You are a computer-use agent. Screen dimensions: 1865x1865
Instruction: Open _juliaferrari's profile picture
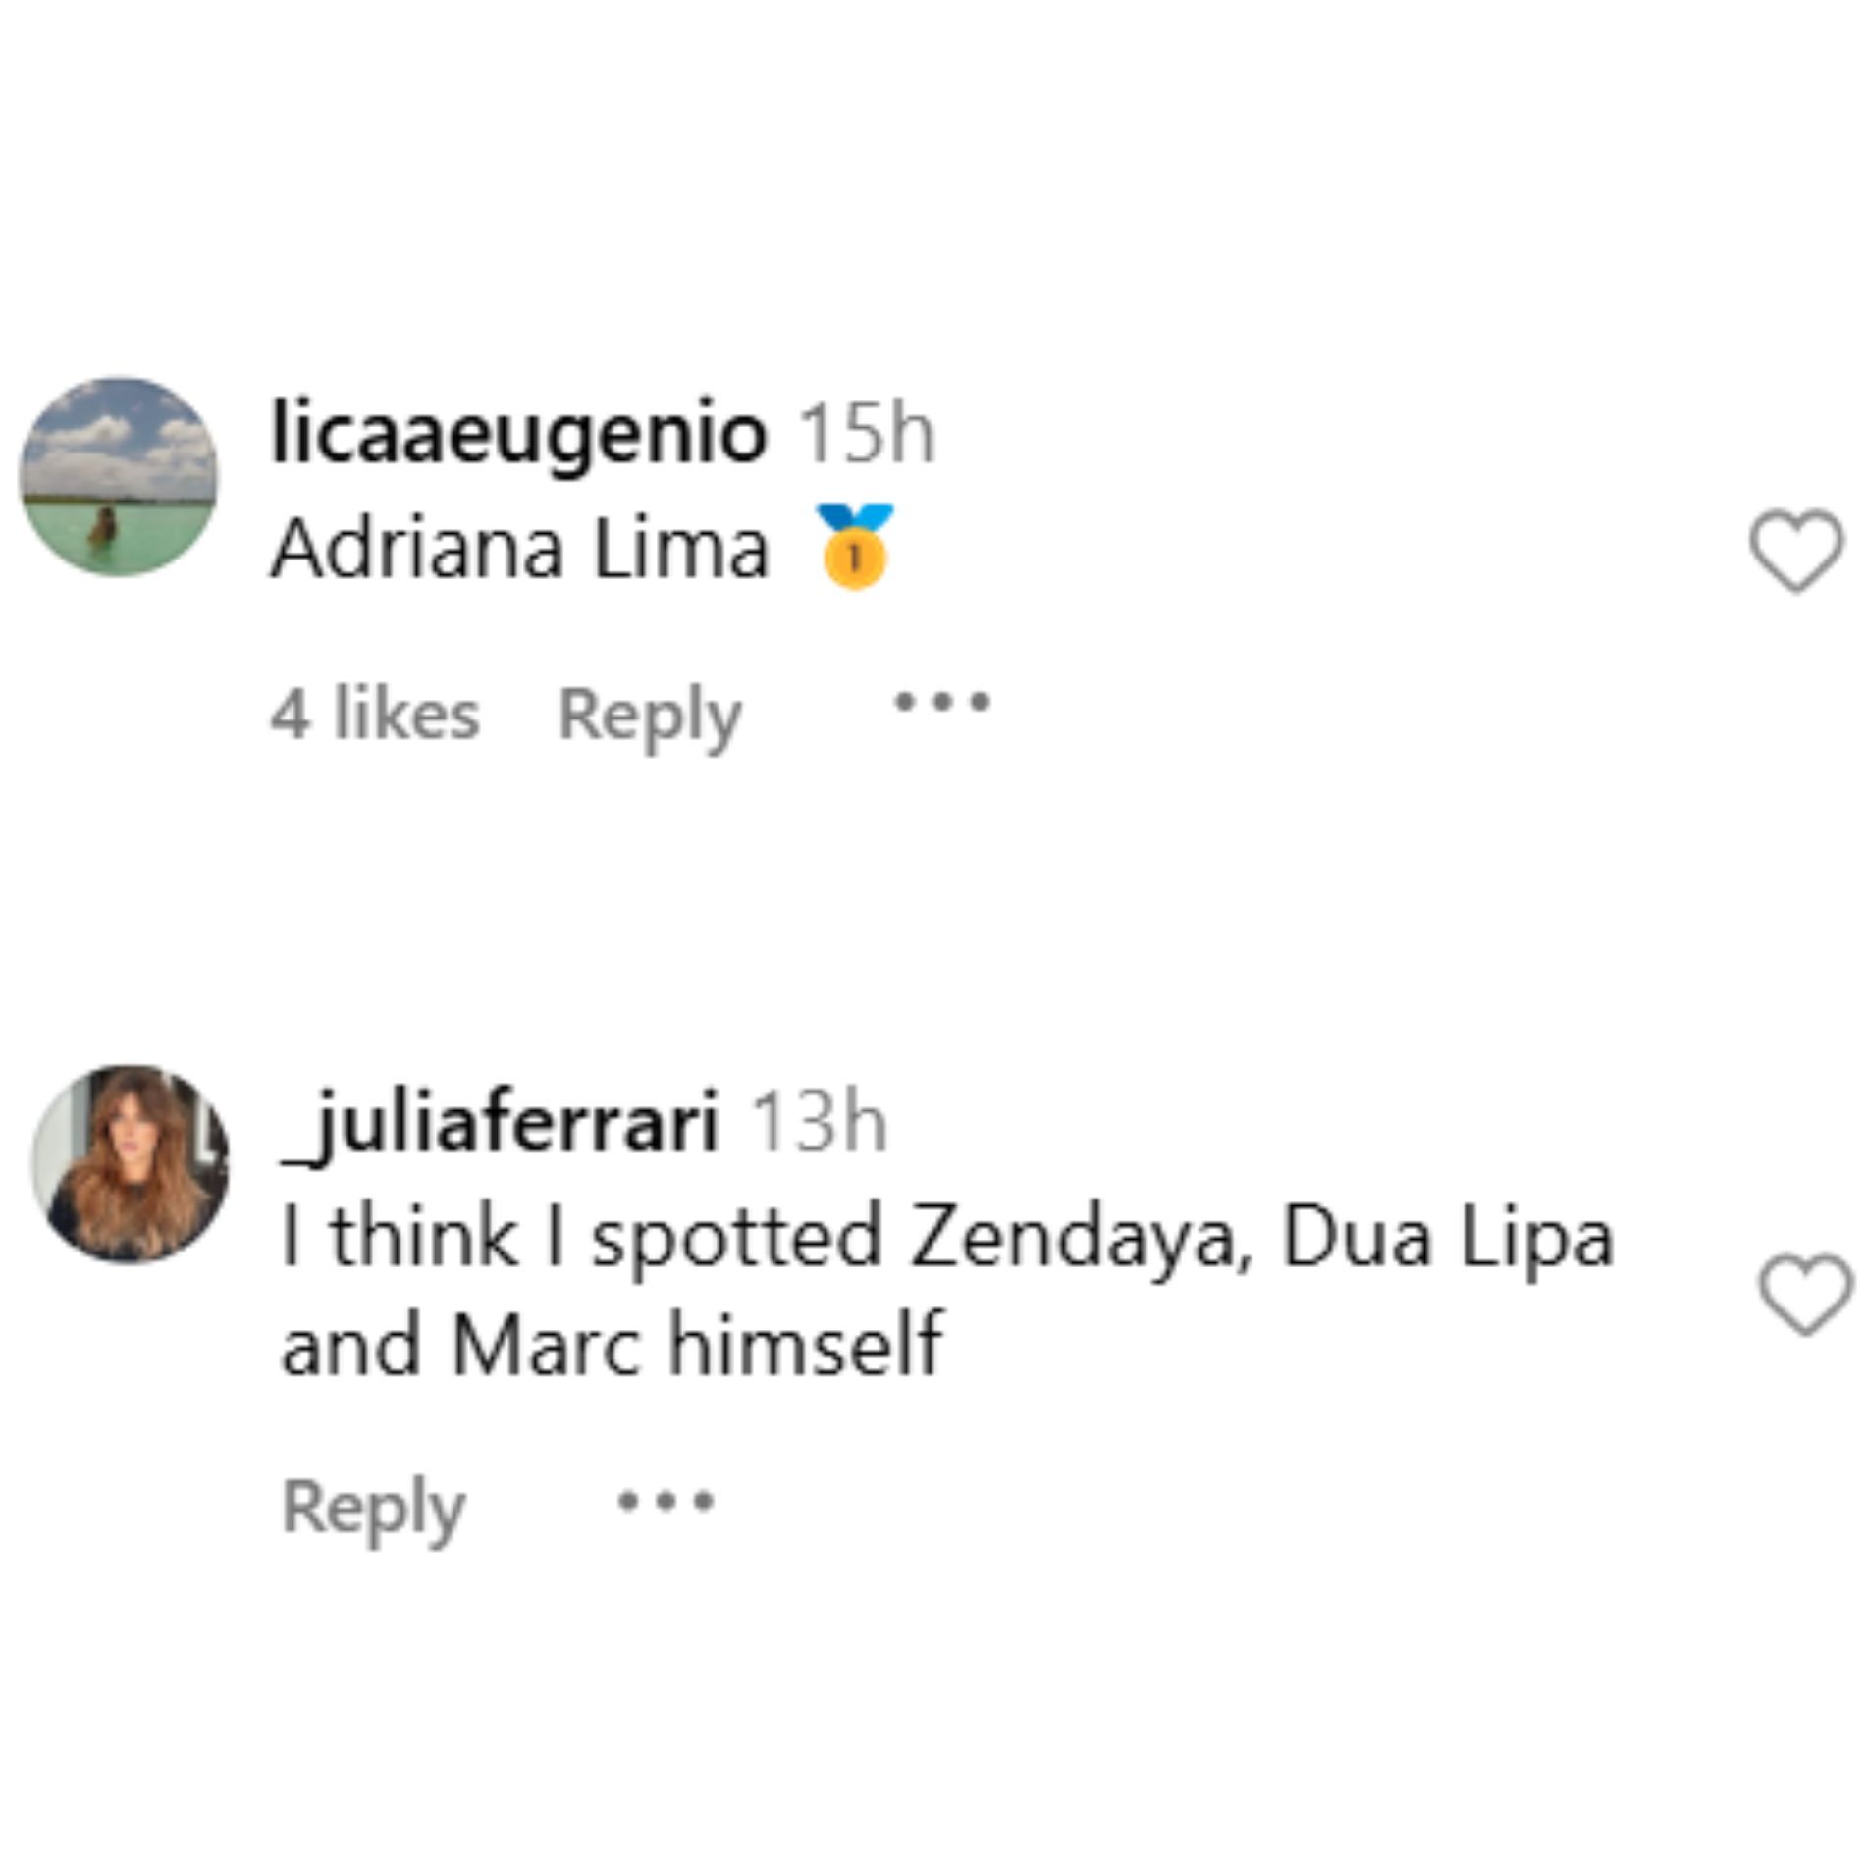click(131, 1164)
